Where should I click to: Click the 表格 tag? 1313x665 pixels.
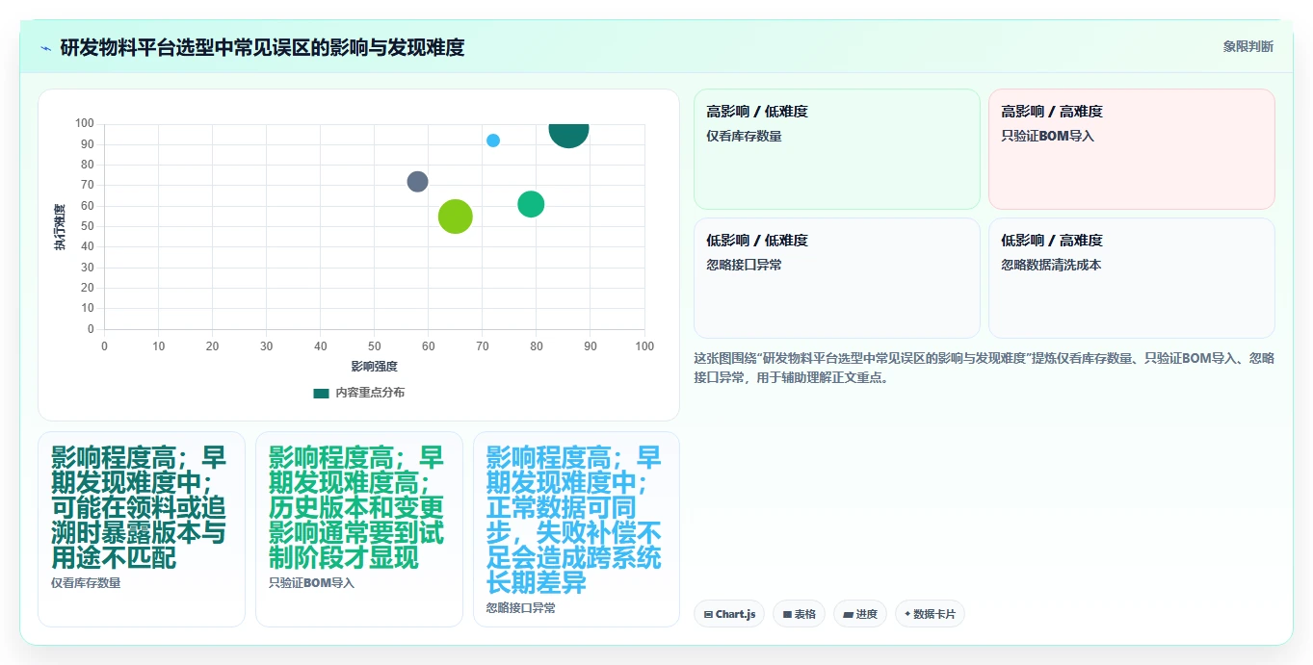click(x=799, y=614)
